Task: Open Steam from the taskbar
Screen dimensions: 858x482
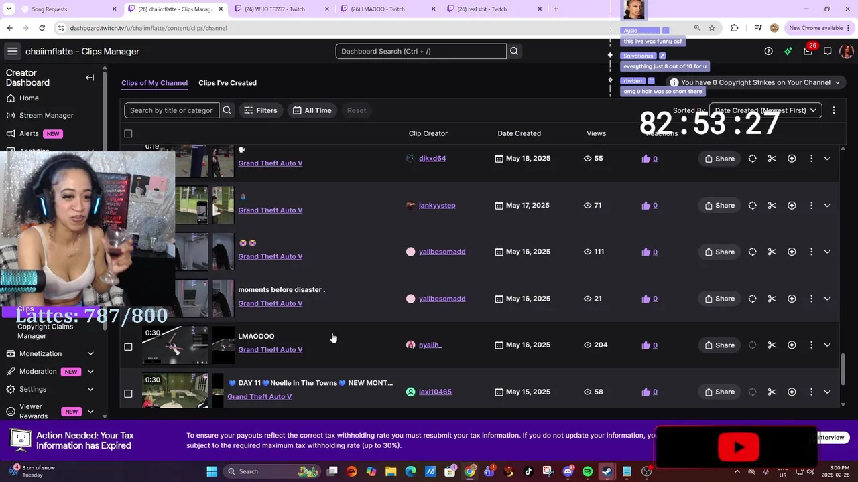Action: pos(607,471)
